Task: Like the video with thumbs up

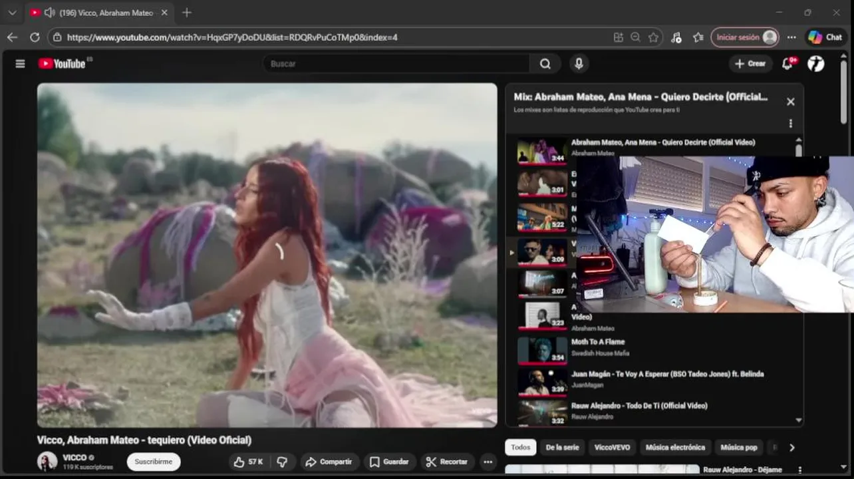Action: tap(248, 462)
